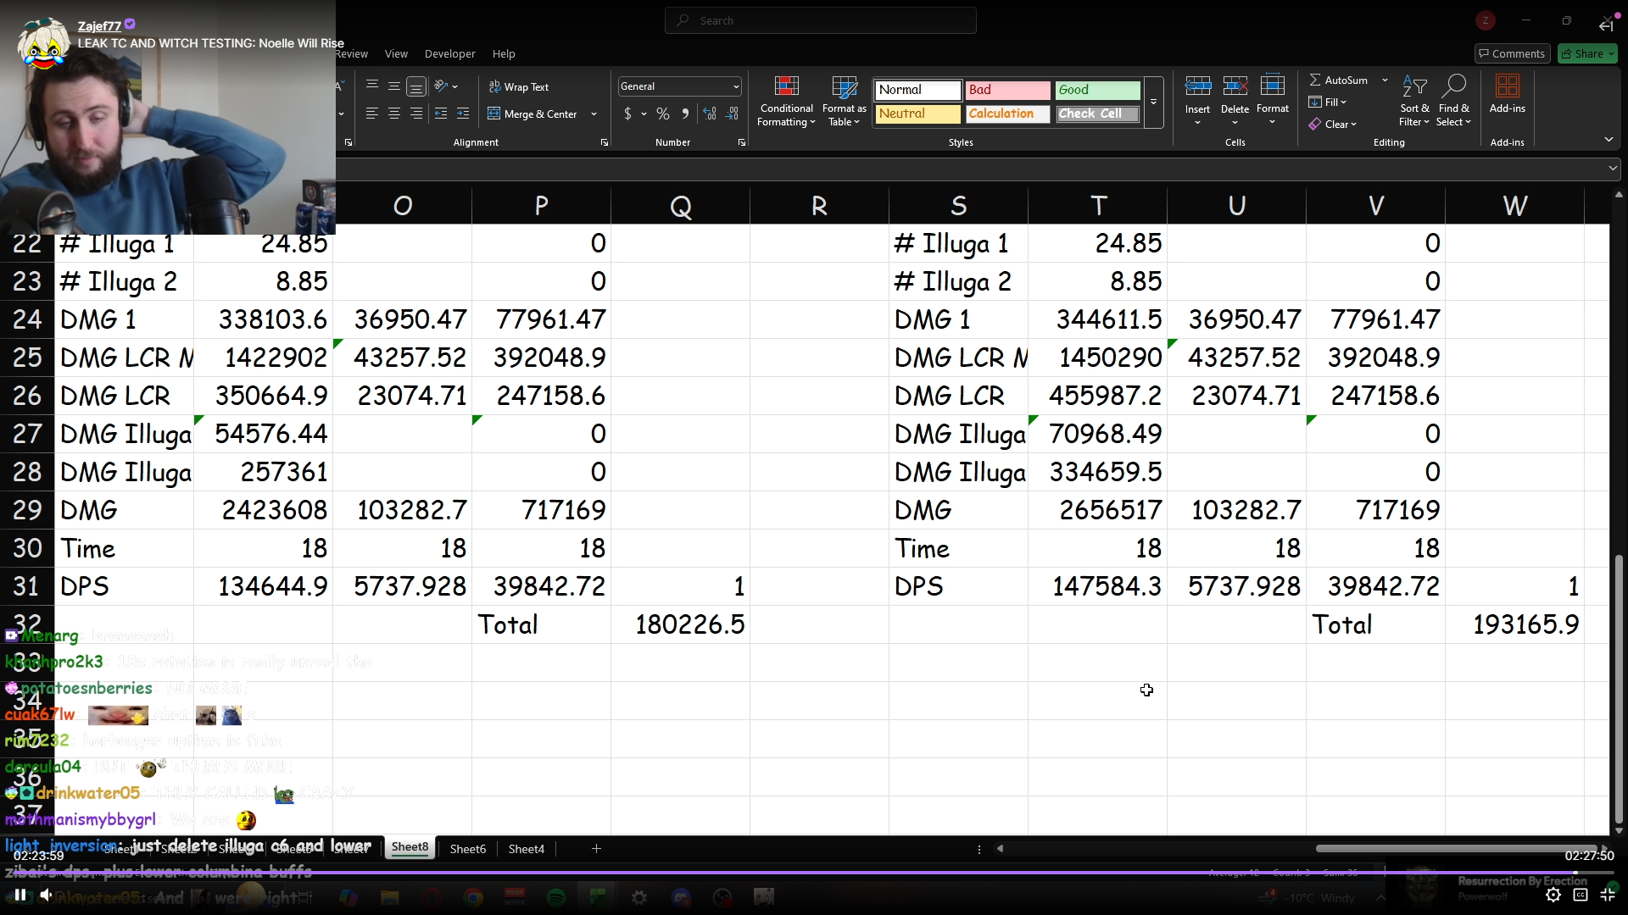Screen dimensions: 1628x915
Task: Click Increase Indent icon
Action: pos(463,114)
